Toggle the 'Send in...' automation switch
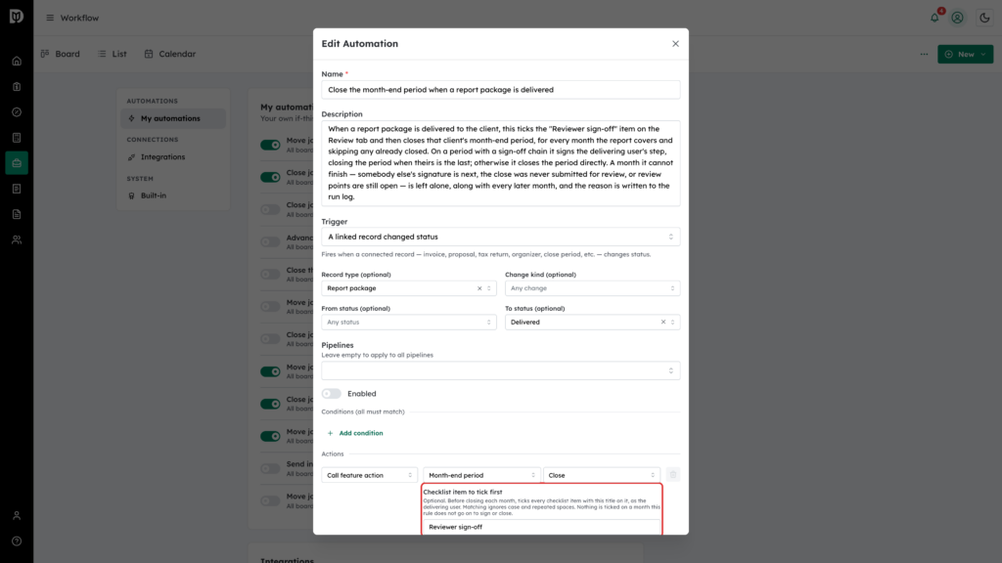This screenshot has width=1002, height=563. [x=270, y=468]
